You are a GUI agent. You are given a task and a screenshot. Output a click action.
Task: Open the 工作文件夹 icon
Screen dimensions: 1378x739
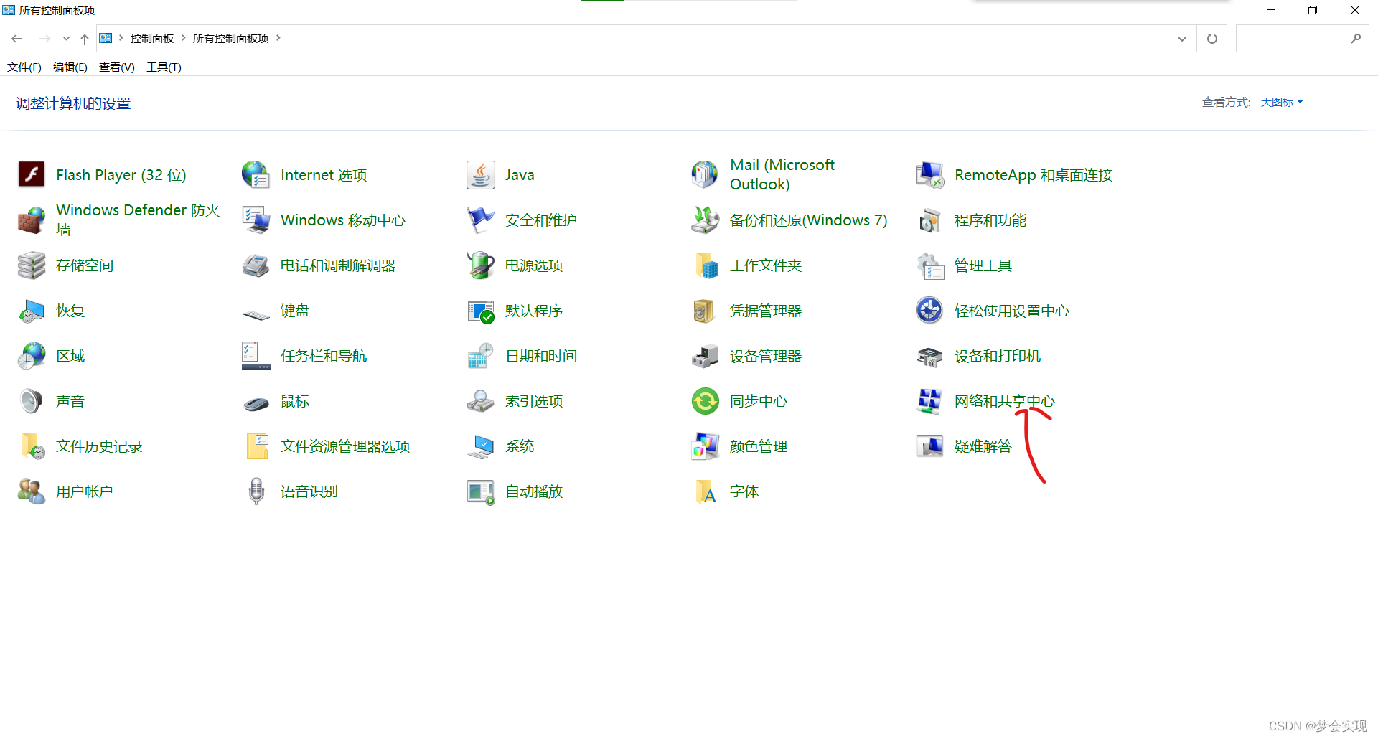pyautogui.click(x=706, y=265)
